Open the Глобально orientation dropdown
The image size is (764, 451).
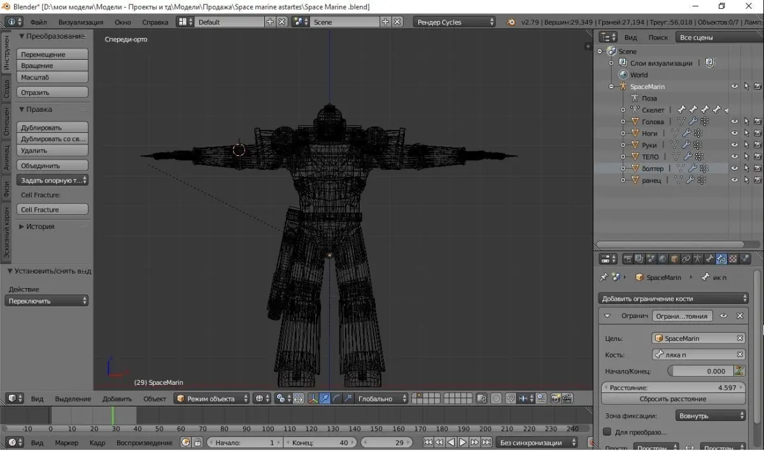[x=381, y=398]
